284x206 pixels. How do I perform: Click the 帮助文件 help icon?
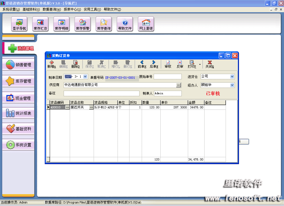point(125,24)
